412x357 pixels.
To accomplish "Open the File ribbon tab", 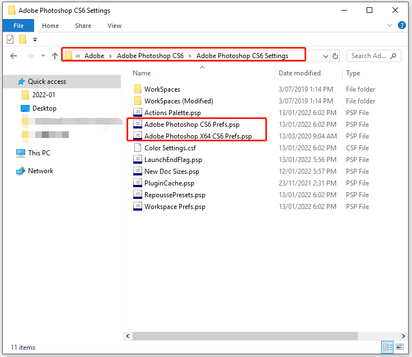I will tap(18, 26).
